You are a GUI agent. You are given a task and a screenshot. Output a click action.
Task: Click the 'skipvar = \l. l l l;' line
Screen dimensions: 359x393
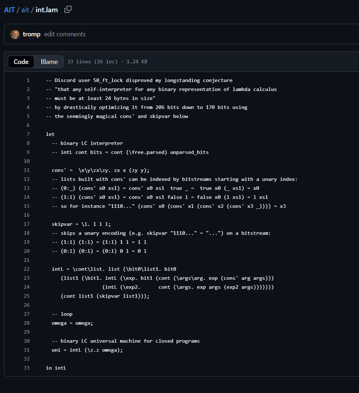tap(82, 224)
